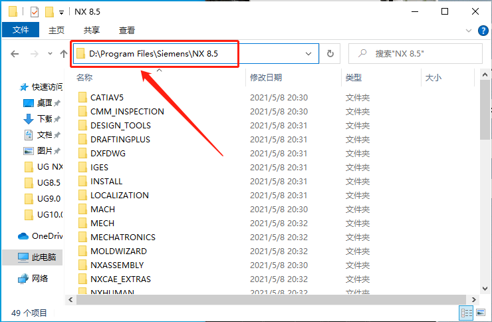Open 桌面 in the navigation pane
Screen dimensions: 492x322
point(41,102)
